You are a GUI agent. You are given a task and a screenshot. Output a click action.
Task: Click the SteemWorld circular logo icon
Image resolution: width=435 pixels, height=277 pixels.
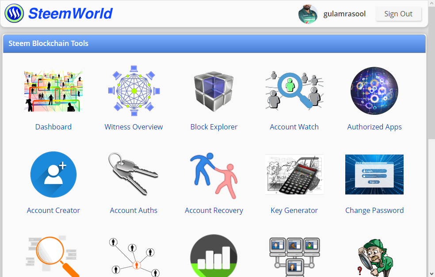[14, 13]
